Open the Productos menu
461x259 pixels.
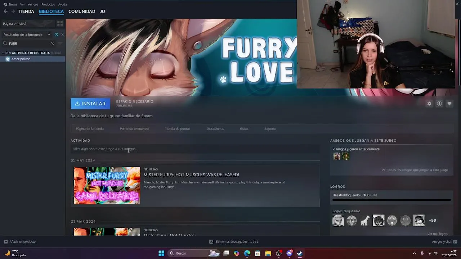point(48,4)
